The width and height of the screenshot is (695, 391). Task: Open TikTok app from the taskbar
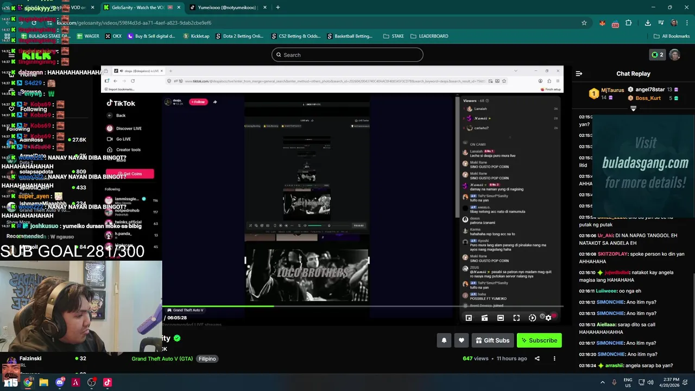tap(108, 382)
